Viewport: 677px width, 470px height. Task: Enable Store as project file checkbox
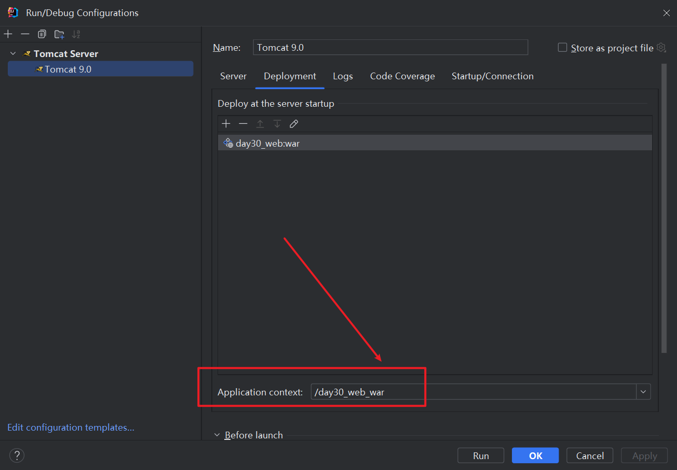tap(562, 47)
